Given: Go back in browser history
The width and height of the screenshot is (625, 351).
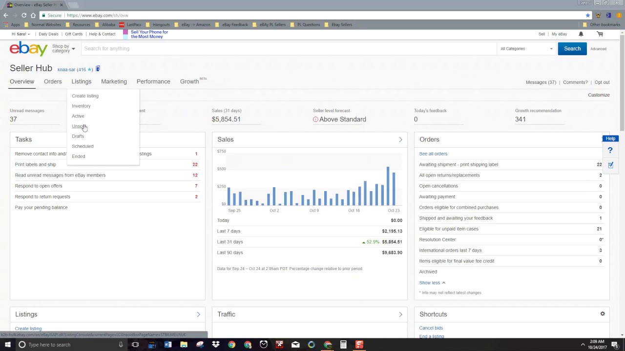Looking at the screenshot, I should [6, 15].
